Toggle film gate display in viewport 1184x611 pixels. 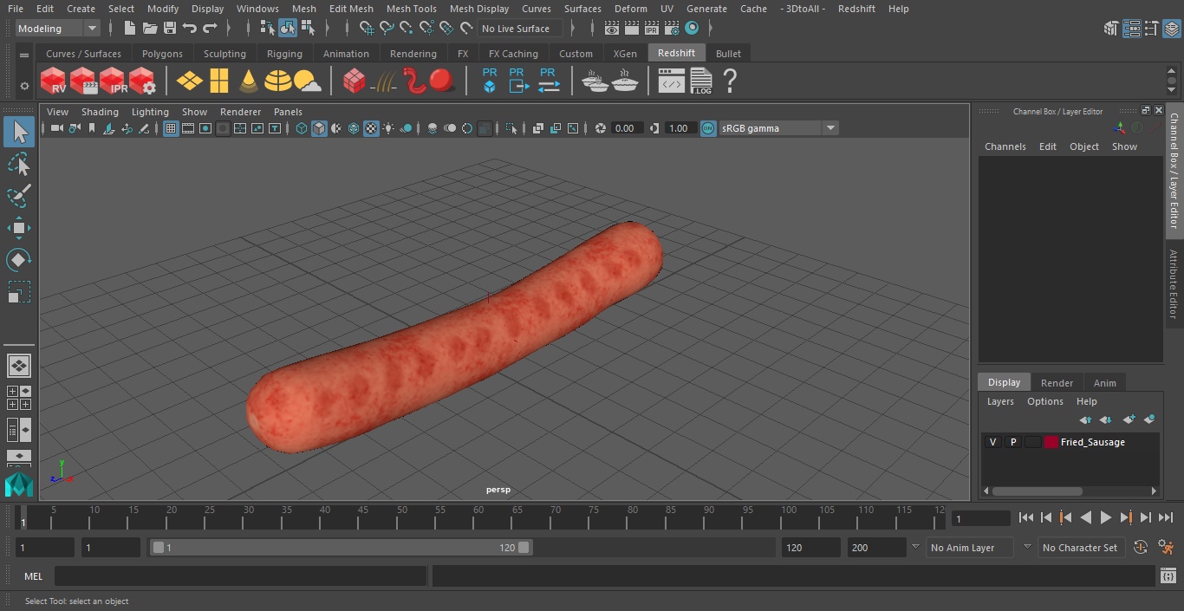click(188, 128)
